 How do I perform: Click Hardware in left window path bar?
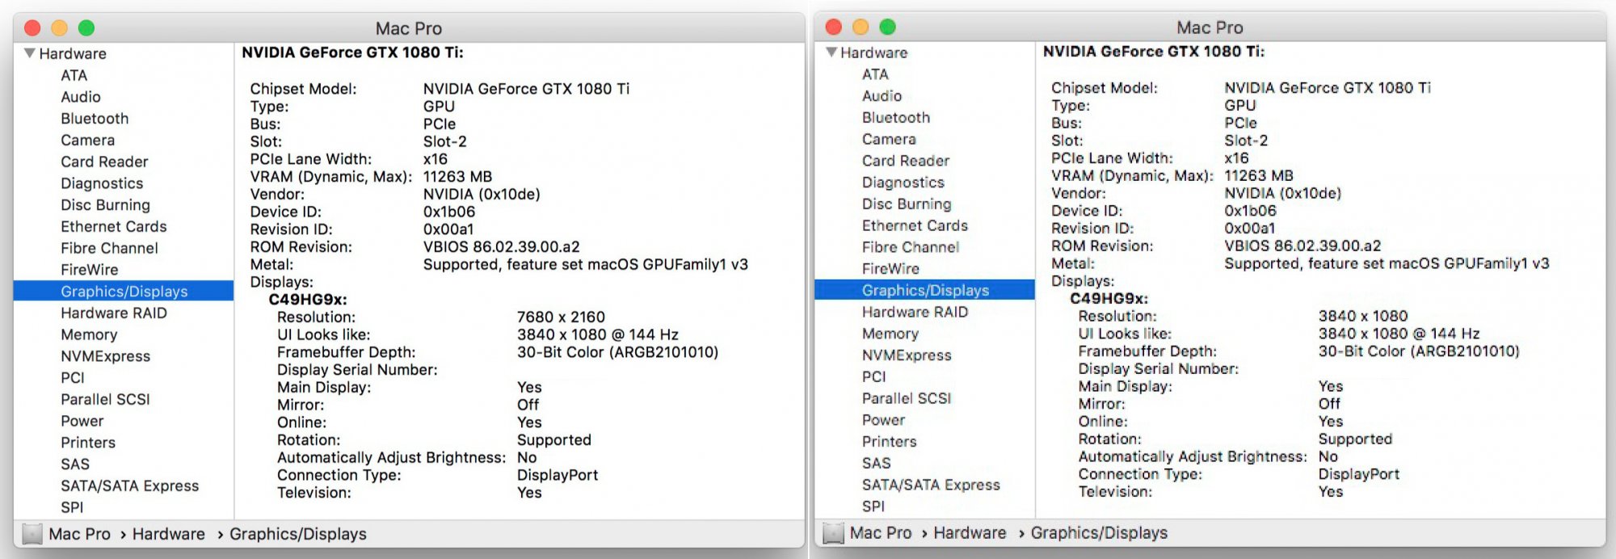coord(169,534)
